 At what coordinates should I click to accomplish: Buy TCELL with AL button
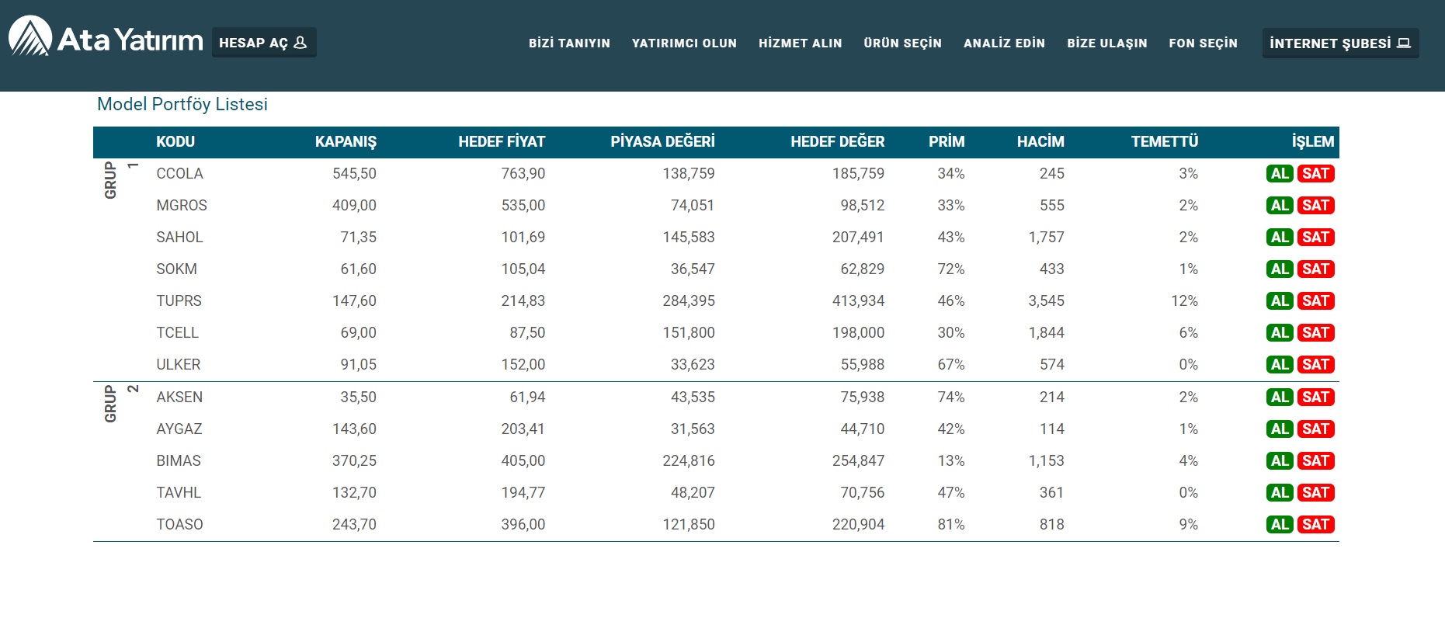click(x=1280, y=333)
